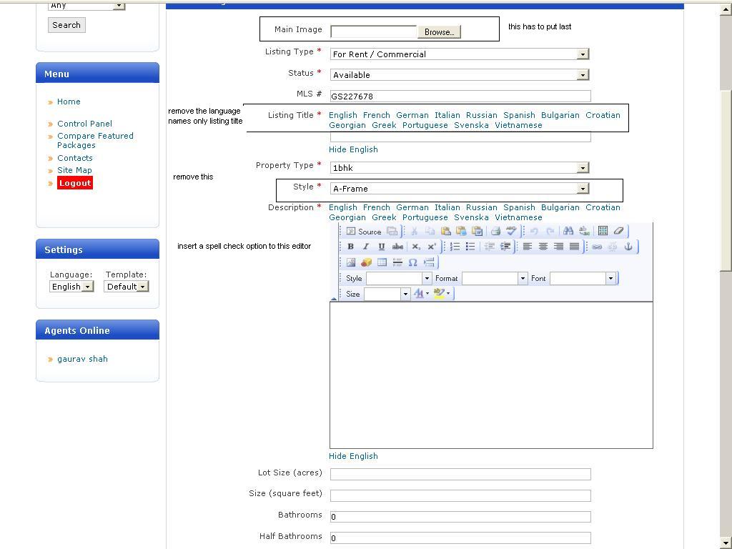This screenshot has width=732, height=549.
Task: Open Find with the binoculars icon
Action: (x=568, y=231)
